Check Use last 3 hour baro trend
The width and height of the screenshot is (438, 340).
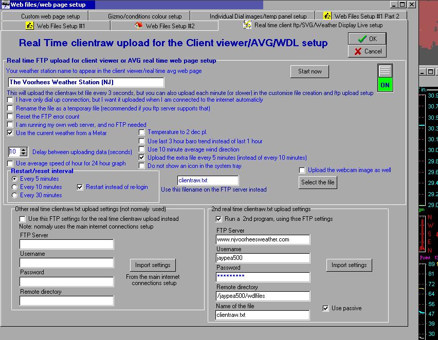pos(142,141)
